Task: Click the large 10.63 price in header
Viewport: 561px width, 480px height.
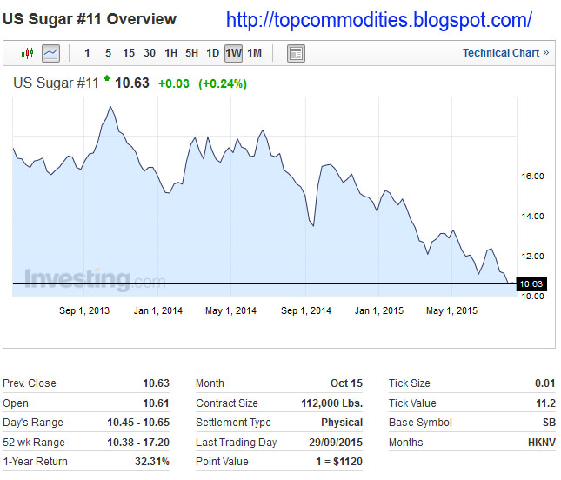Action: click(132, 83)
